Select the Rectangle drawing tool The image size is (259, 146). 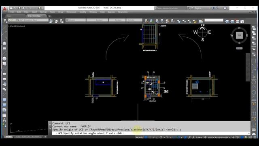tap(4, 49)
